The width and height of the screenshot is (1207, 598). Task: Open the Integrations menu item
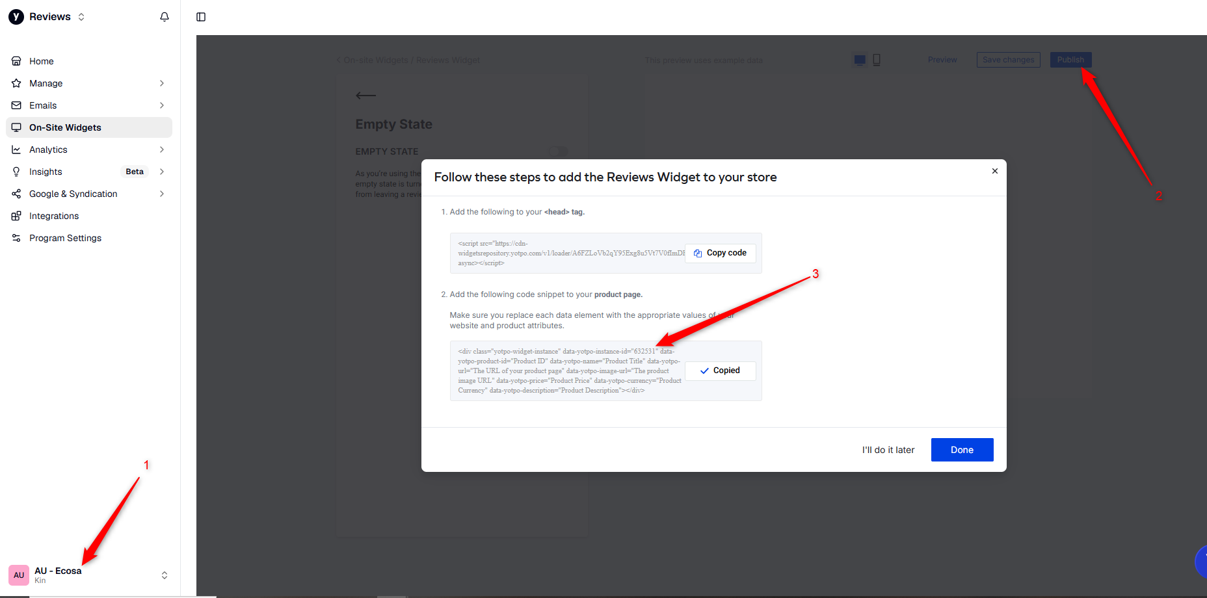point(89,216)
